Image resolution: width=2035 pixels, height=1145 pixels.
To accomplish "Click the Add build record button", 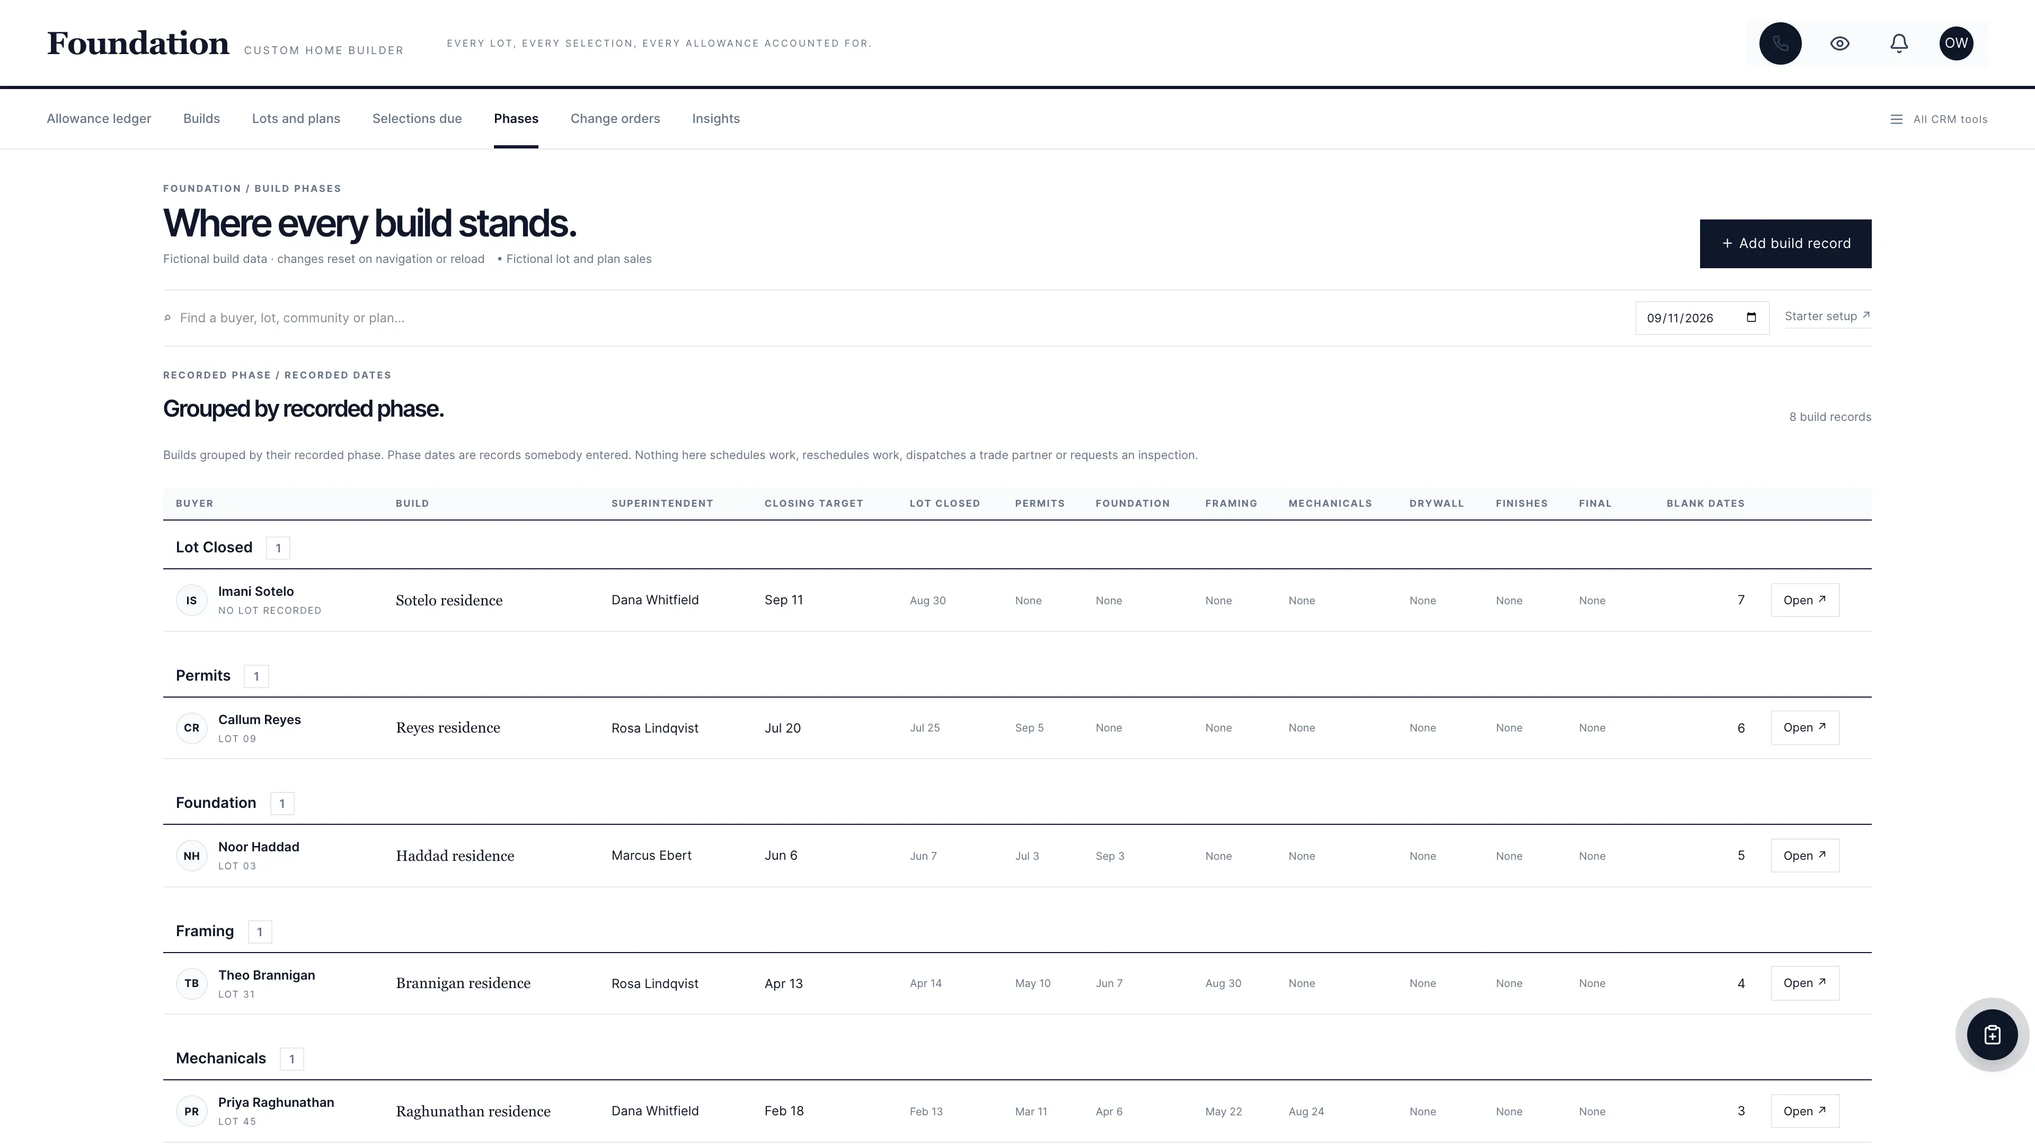I will click(x=1785, y=243).
